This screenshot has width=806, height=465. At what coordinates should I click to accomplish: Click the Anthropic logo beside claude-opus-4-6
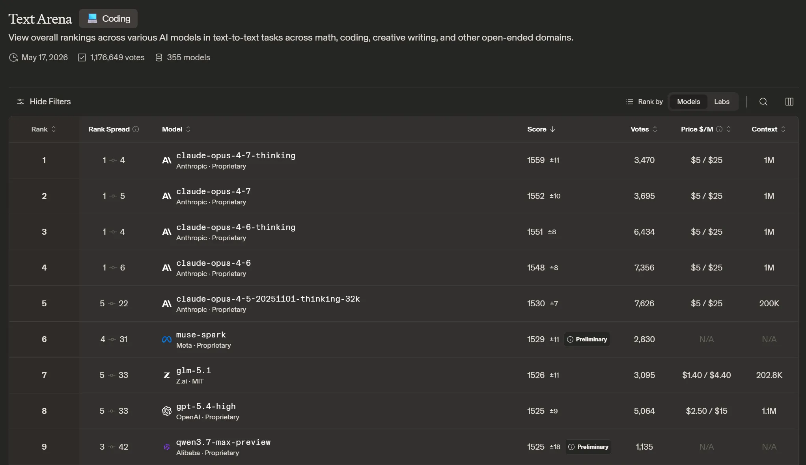(167, 268)
